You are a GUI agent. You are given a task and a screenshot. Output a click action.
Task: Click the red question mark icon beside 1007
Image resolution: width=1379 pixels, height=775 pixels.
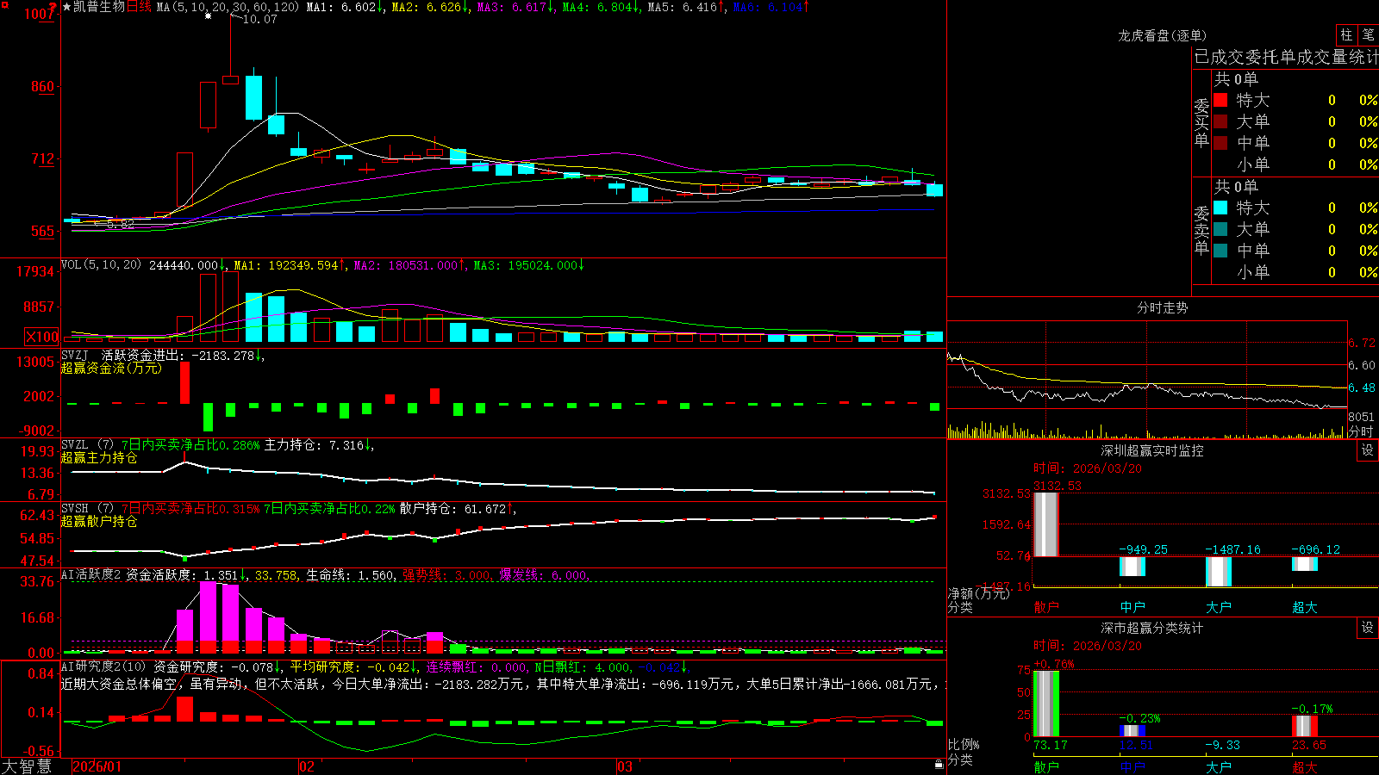click(x=53, y=9)
